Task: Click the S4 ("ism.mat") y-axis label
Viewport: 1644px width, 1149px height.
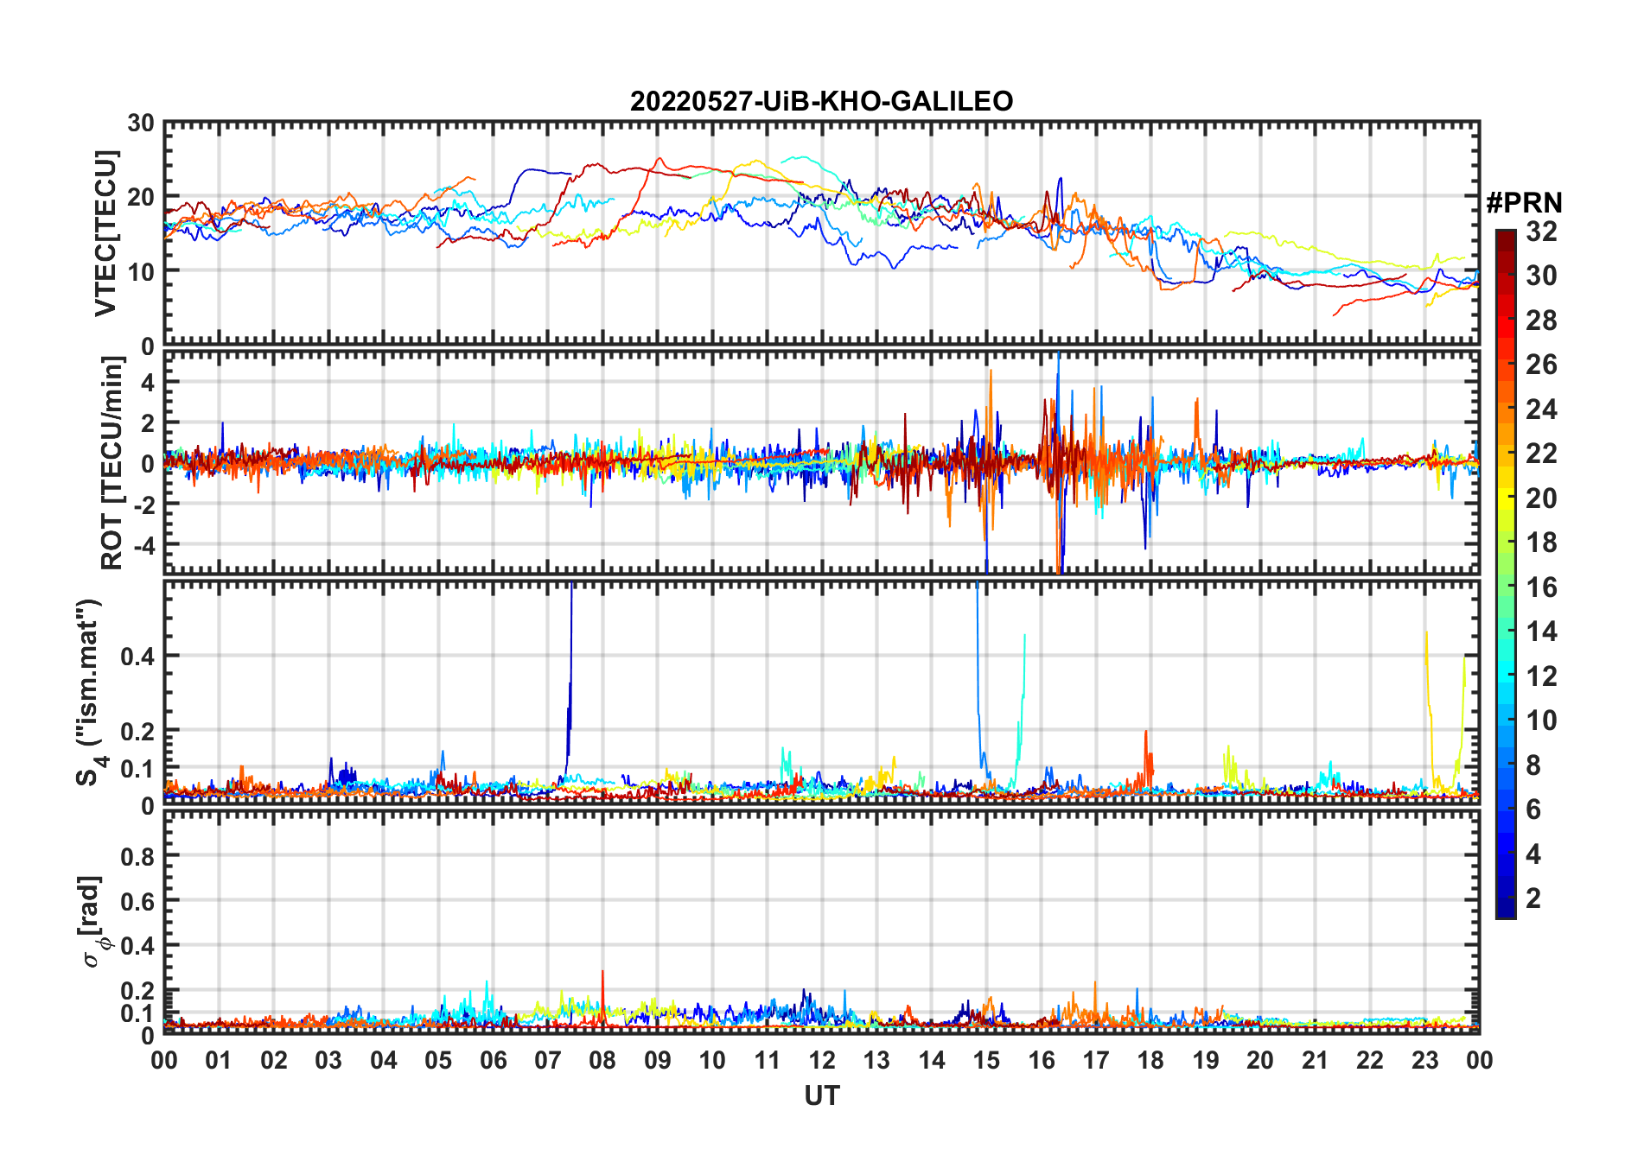Action: (90, 693)
